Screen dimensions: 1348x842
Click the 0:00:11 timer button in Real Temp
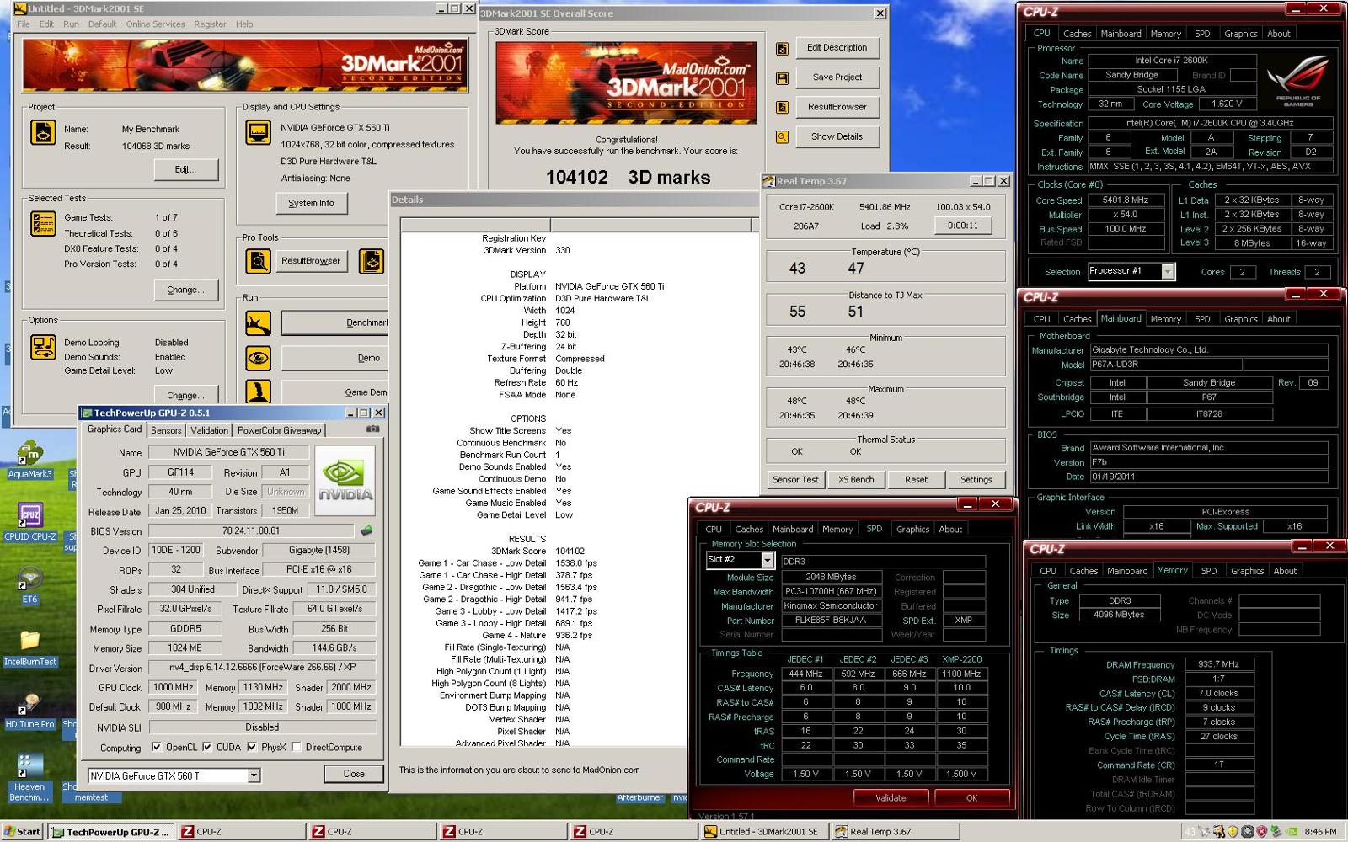coord(963,226)
